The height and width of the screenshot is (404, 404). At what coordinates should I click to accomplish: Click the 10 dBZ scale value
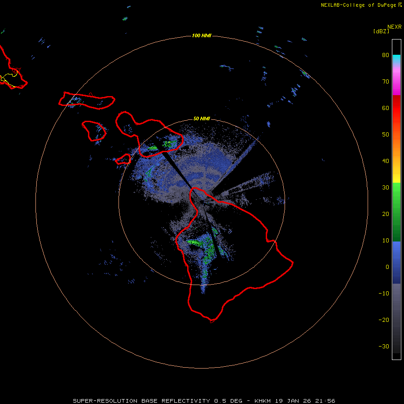point(386,241)
